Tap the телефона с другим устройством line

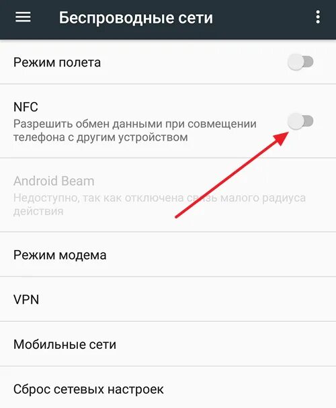click(101, 137)
